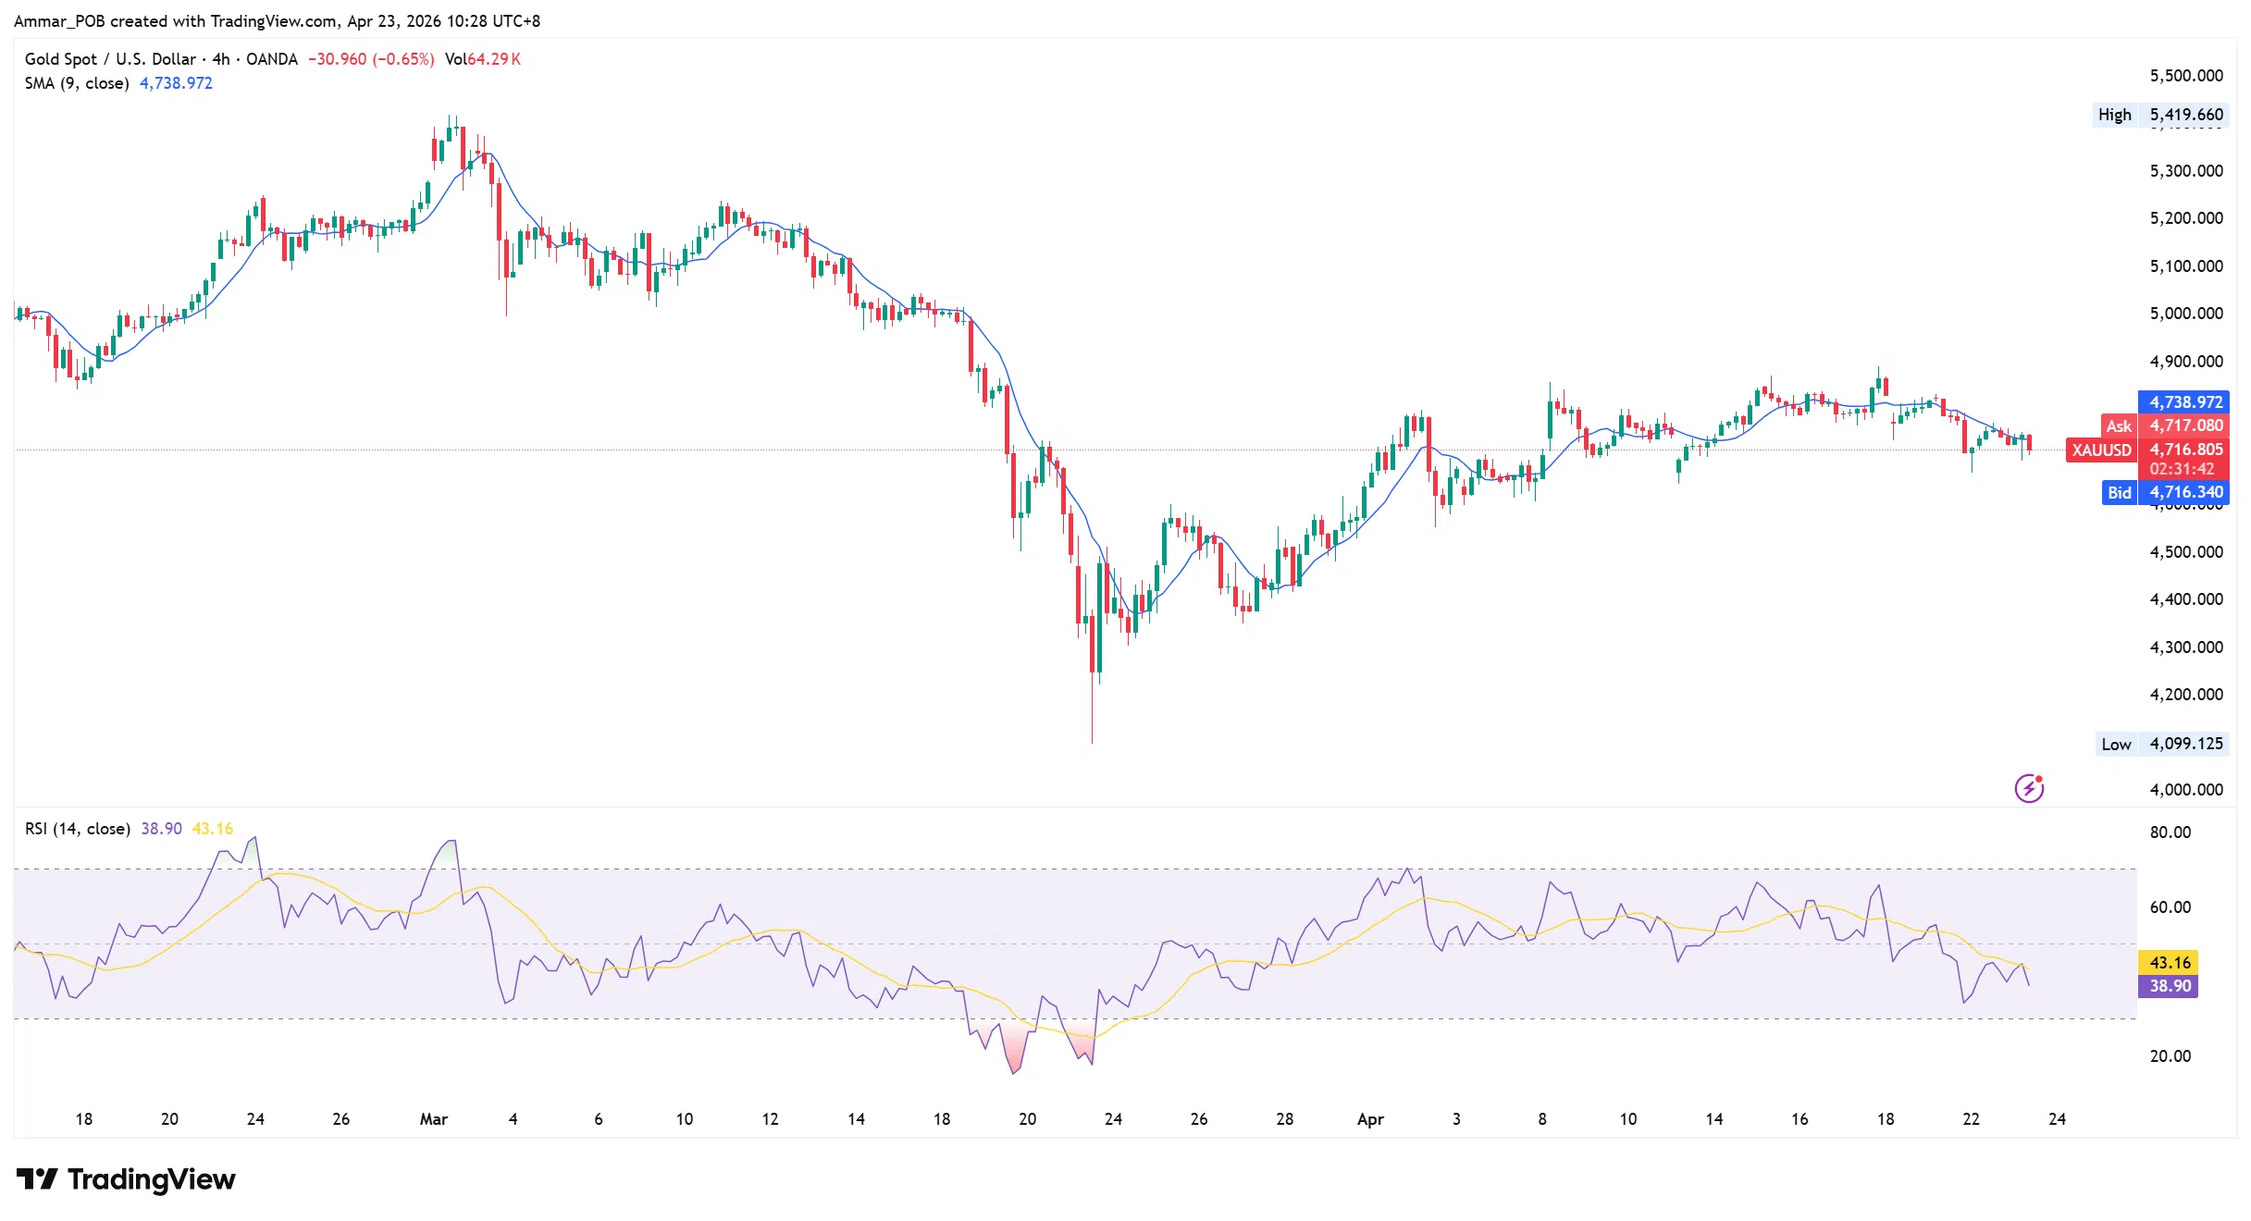Click the XAUUSD last price label
This screenshot has height=1221, width=2251.
point(2101,450)
